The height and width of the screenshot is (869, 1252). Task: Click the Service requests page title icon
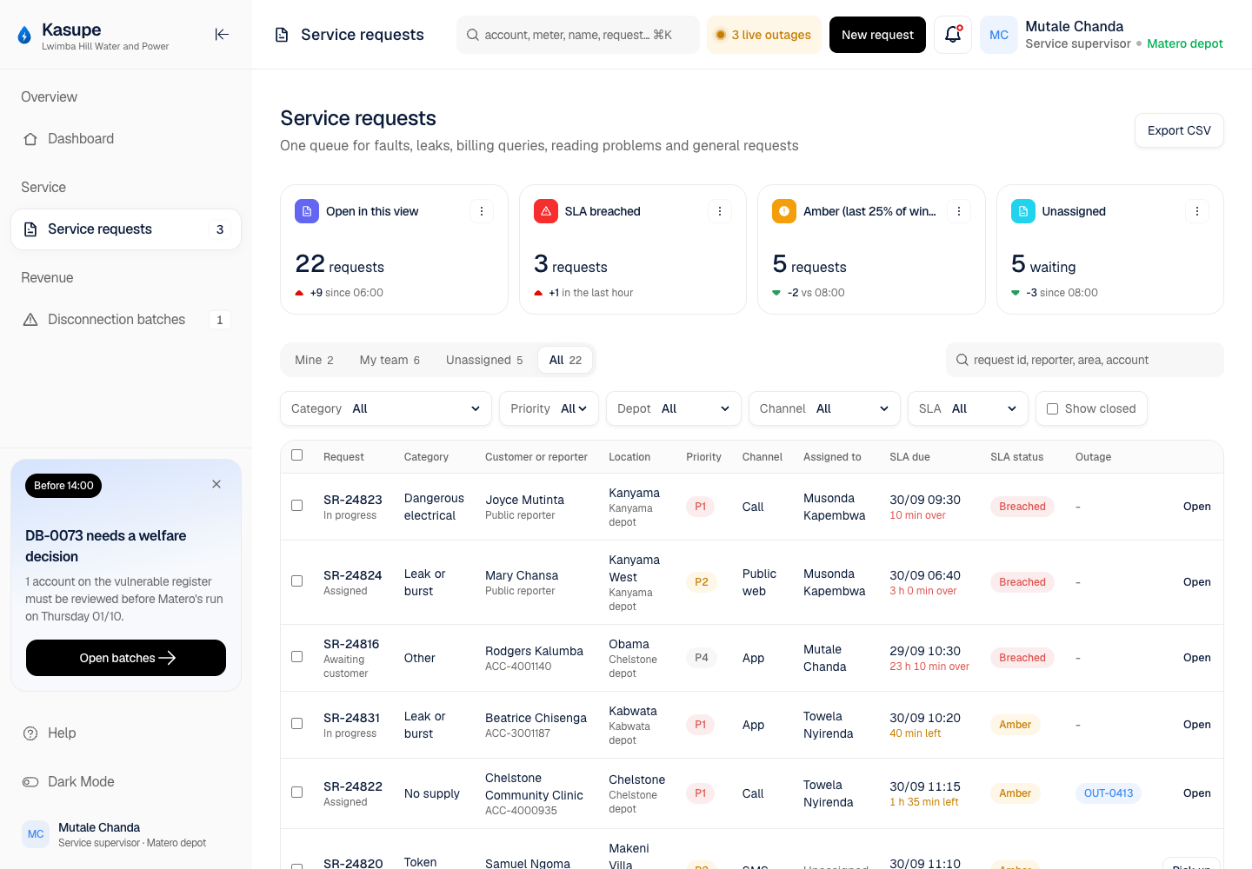282,35
